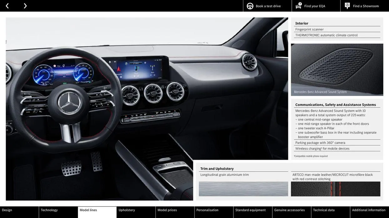This screenshot has height=218, width=389.
Task: Click the car with question mark icon
Action: point(298,5)
